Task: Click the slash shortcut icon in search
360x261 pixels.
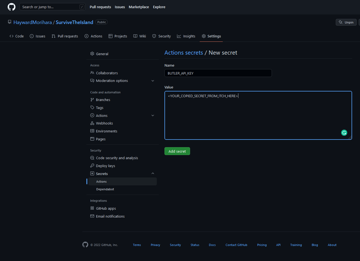Action: tap(82, 7)
